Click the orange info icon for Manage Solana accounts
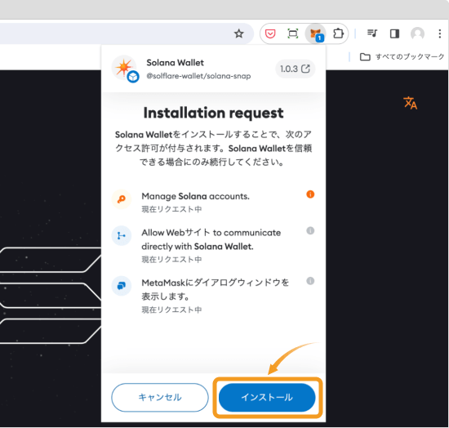Screen dimensions: 449x428 (x=310, y=194)
